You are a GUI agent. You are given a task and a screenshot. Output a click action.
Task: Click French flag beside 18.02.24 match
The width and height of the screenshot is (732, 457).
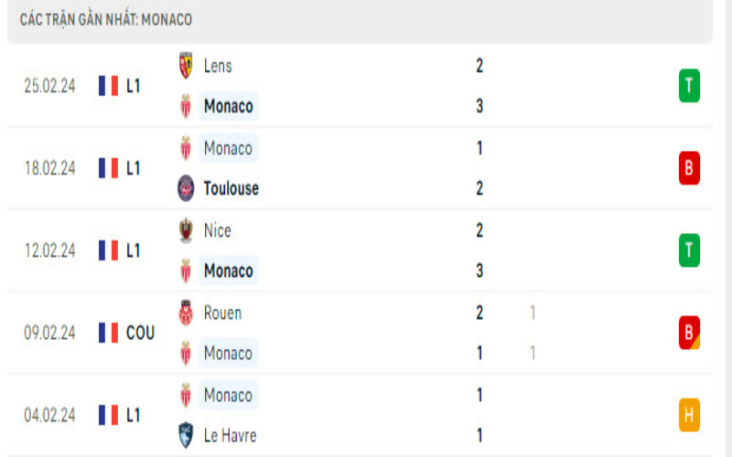(109, 168)
